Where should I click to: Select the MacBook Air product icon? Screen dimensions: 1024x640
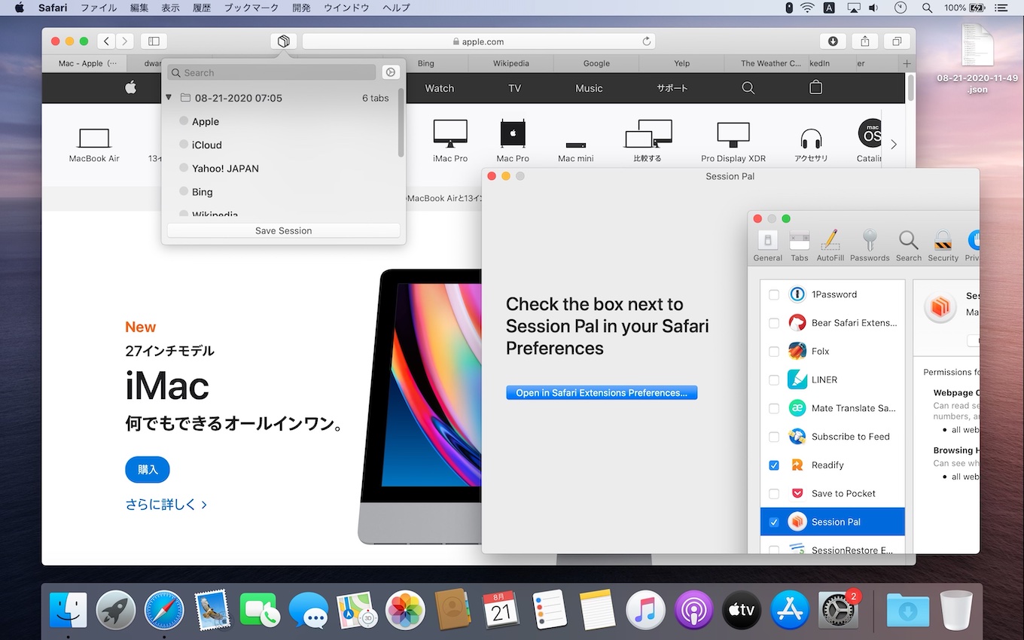(x=94, y=145)
